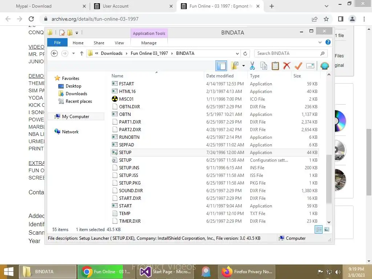Select the OBTN.DXR file

(x=130, y=107)
